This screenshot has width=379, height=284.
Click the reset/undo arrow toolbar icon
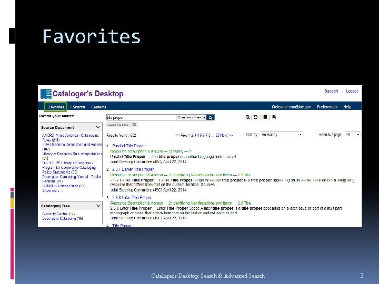[x=255, y=117]
